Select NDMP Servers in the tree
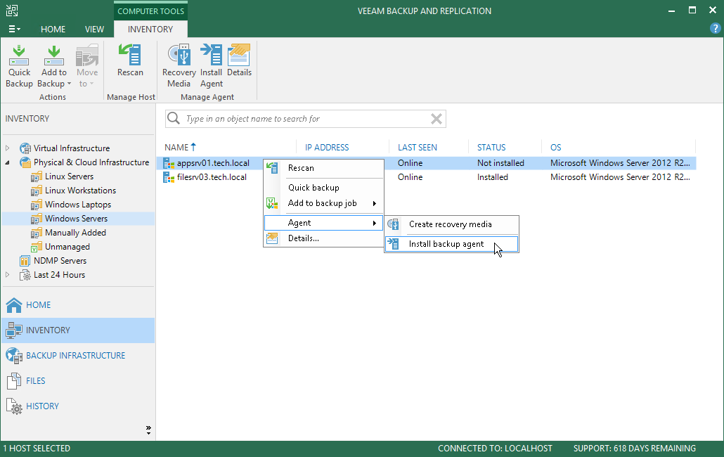 [60, 261]
